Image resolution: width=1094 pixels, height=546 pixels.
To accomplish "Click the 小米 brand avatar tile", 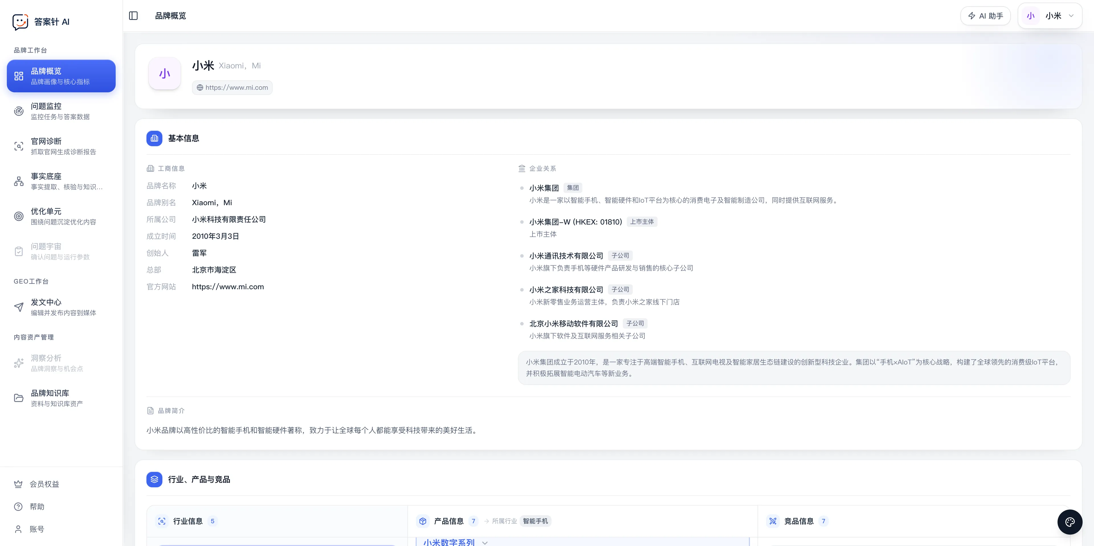I will pyautogui.click(x=165, y=74).
